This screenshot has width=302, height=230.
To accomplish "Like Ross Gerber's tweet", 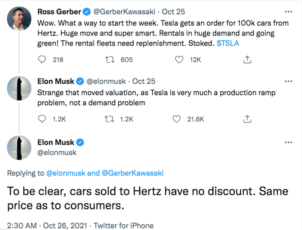I will [x=179, y=60].
